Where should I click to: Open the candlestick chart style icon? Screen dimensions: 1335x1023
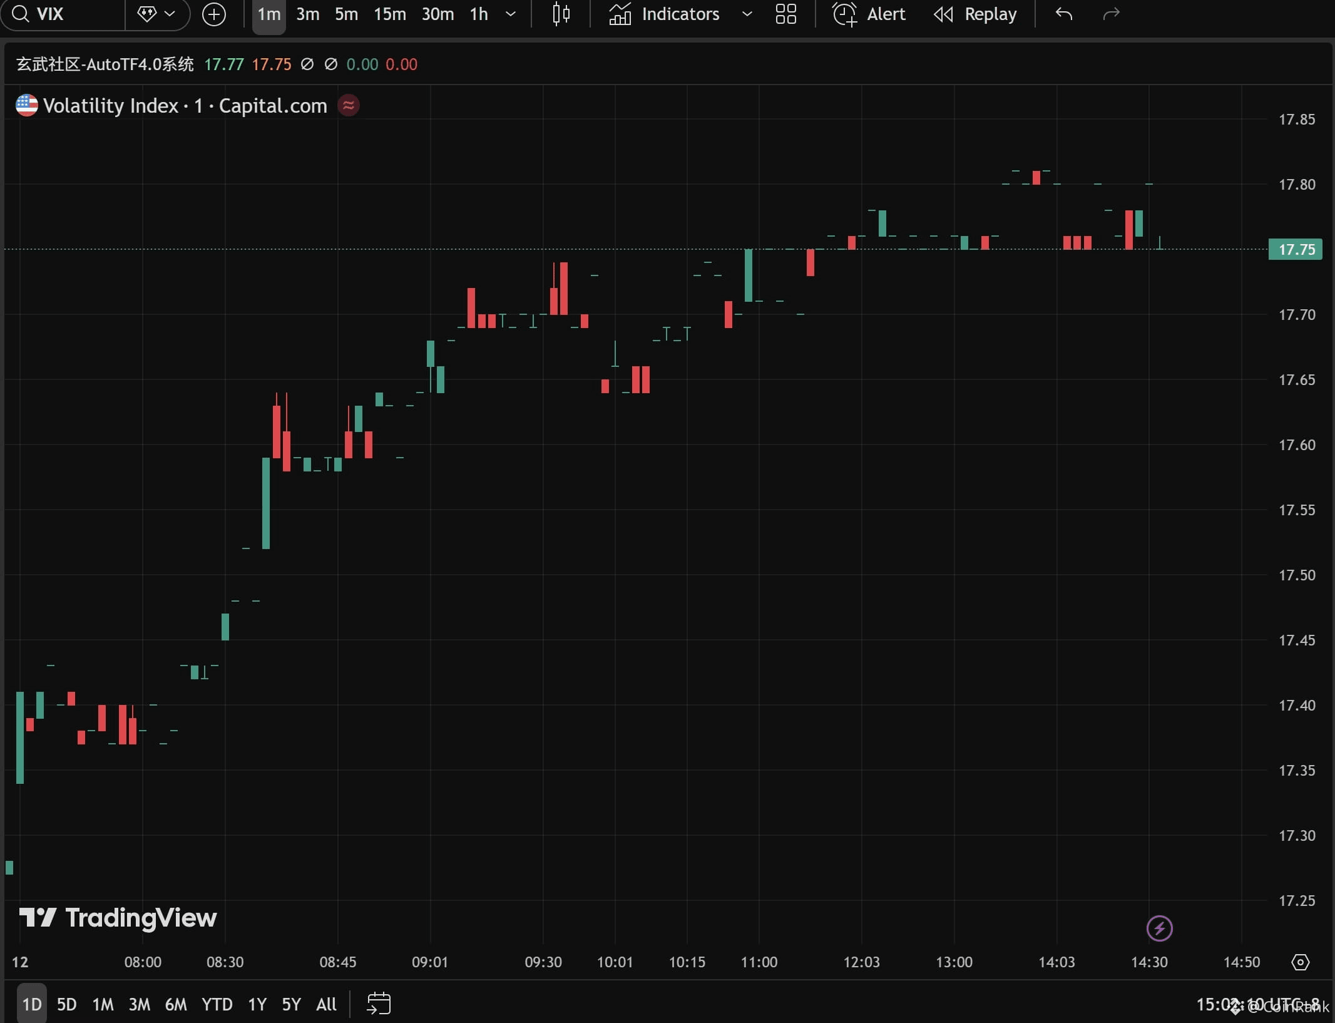pos(561,14)
